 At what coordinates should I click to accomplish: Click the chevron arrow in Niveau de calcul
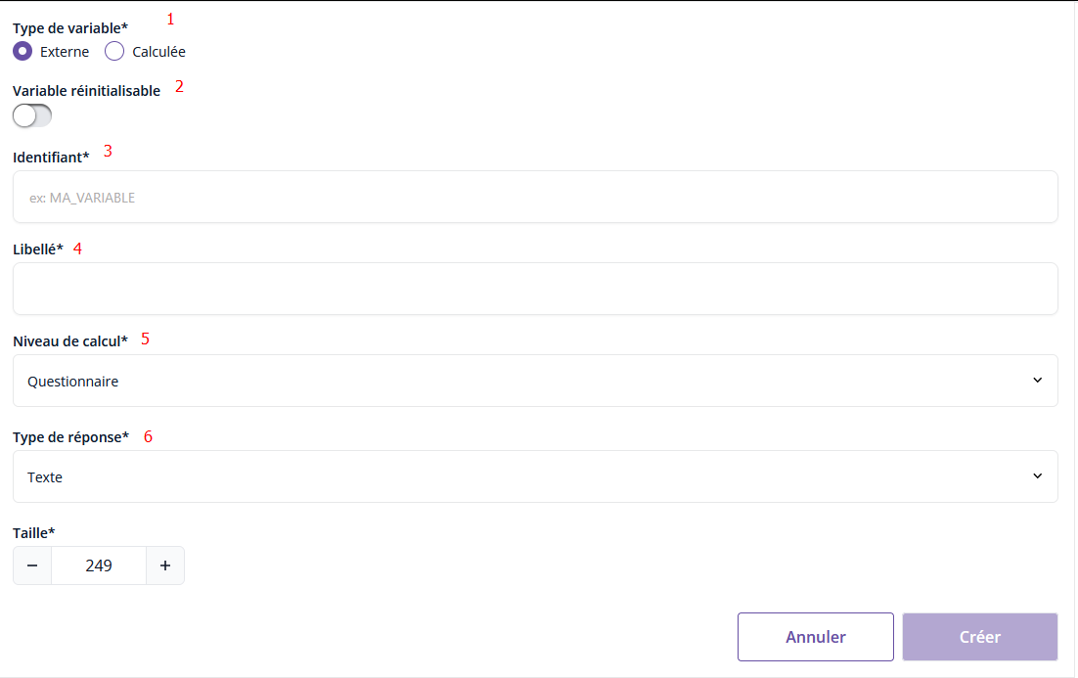click(x=1038, y=381)
